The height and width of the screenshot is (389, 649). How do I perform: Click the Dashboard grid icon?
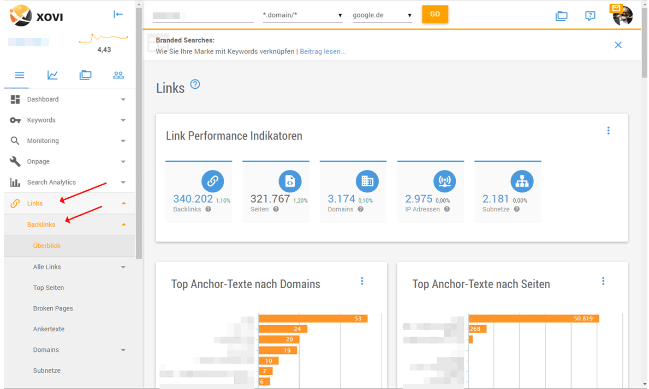click(15, 100)
